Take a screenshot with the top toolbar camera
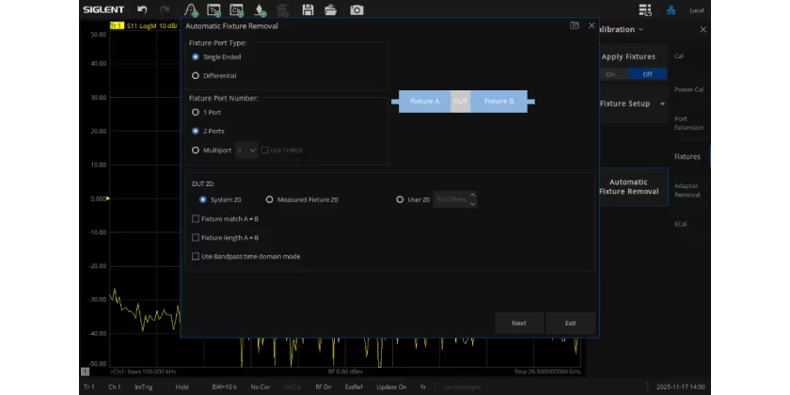Viewport: 790px width, 395px height. (356, 9)
